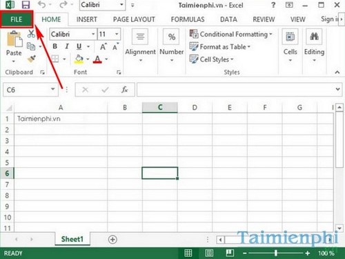Viewport: 345px width, 259px height.
Task: Expand the formula bar with arrow
Action: pos(337,89)
